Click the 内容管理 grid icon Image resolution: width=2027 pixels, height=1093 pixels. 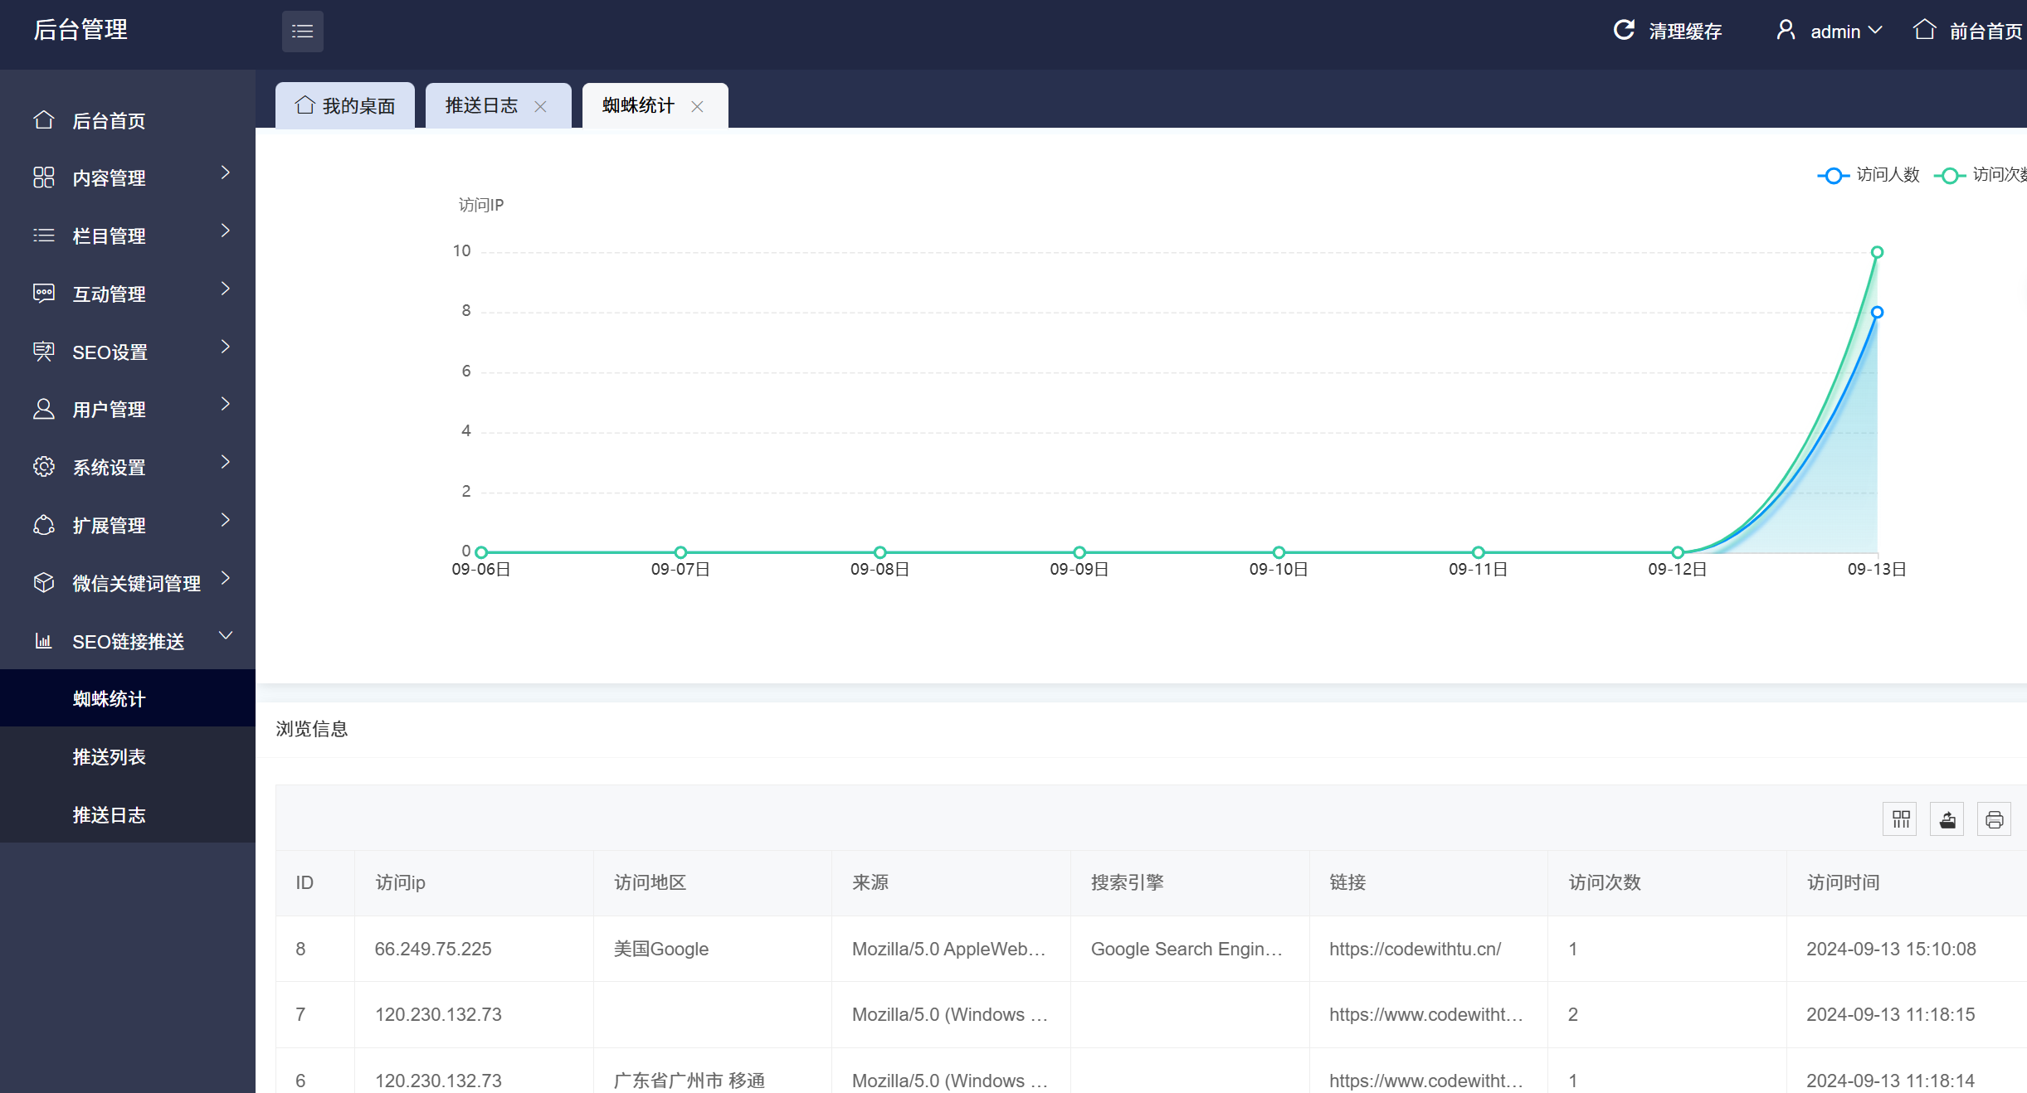[x=44, y=177]
